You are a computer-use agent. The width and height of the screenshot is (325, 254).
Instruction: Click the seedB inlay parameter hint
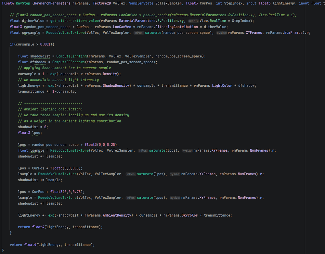click(x=192, y=21)
